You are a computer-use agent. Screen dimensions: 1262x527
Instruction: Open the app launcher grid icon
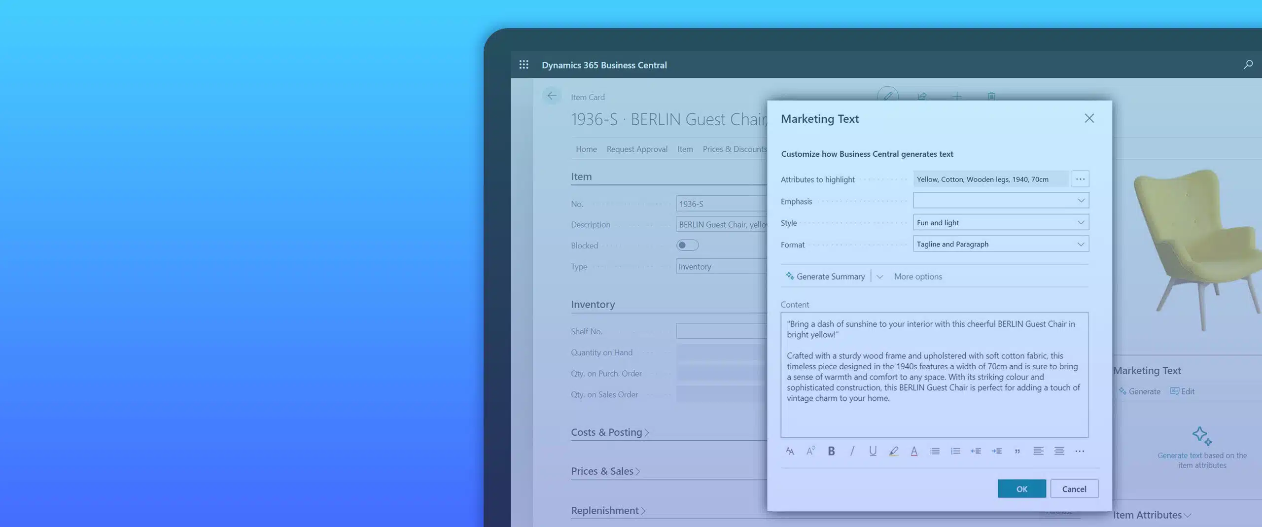524,65
